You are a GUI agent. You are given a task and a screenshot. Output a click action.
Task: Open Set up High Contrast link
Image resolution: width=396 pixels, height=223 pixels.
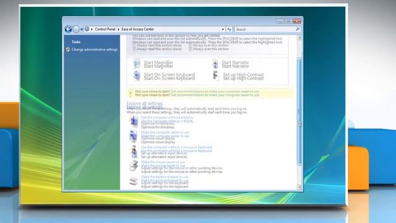(x=243, y=76)
